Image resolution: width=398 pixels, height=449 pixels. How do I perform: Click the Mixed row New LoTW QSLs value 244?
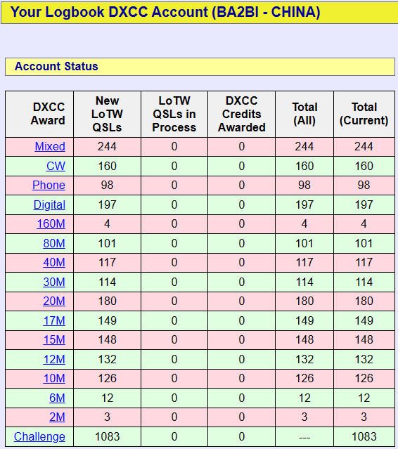tap(107, 147)
